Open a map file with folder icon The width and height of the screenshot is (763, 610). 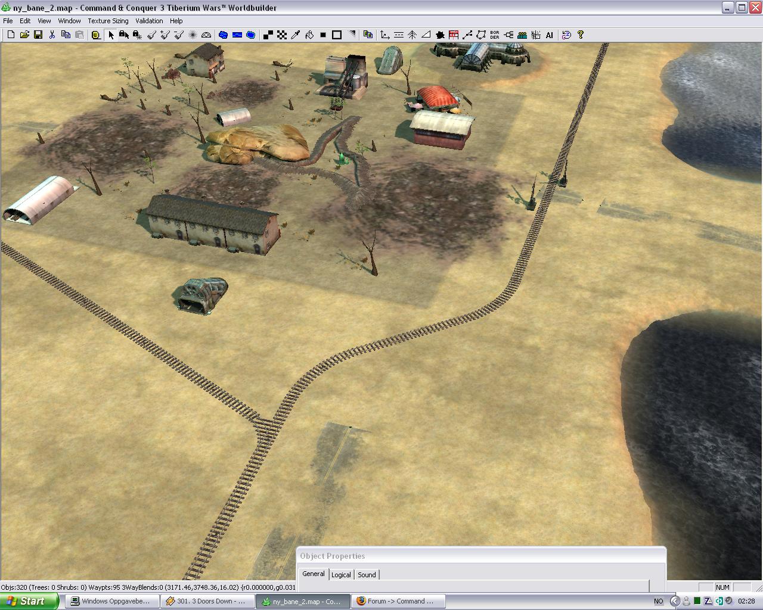(24, 35)
